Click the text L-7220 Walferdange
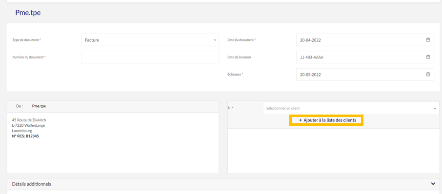 (x=28, y=125)
